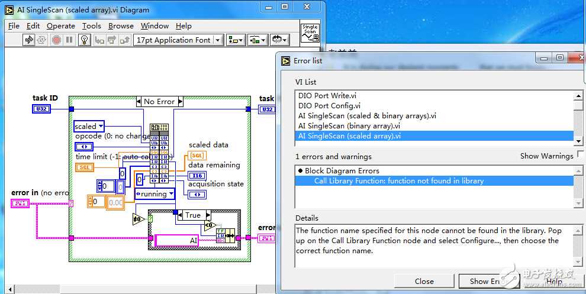Click the time limit SGL terminal
Image resolution: width=586 pixels, height=294 pixels.
tap(85, 167)
